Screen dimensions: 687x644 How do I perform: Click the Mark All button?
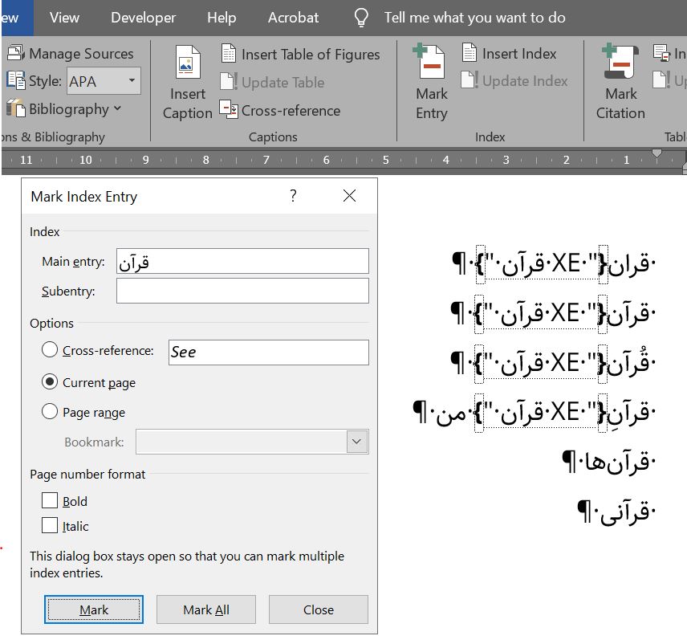point(206,609)
